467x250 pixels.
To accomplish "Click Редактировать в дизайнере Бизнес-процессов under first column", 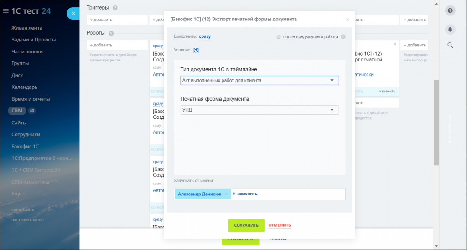I will click(x=113, y=58).
